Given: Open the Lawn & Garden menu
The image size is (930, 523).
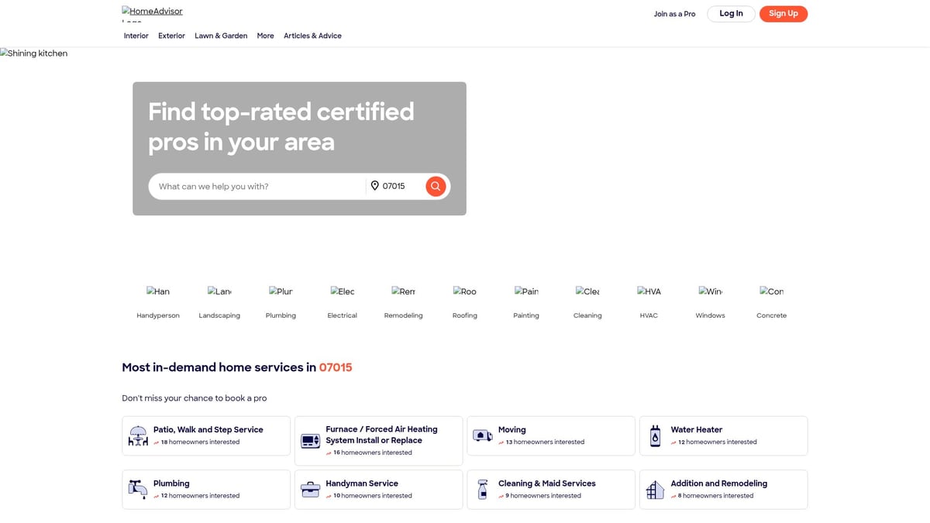Looking at the screenshot, I should click(221, 36).
